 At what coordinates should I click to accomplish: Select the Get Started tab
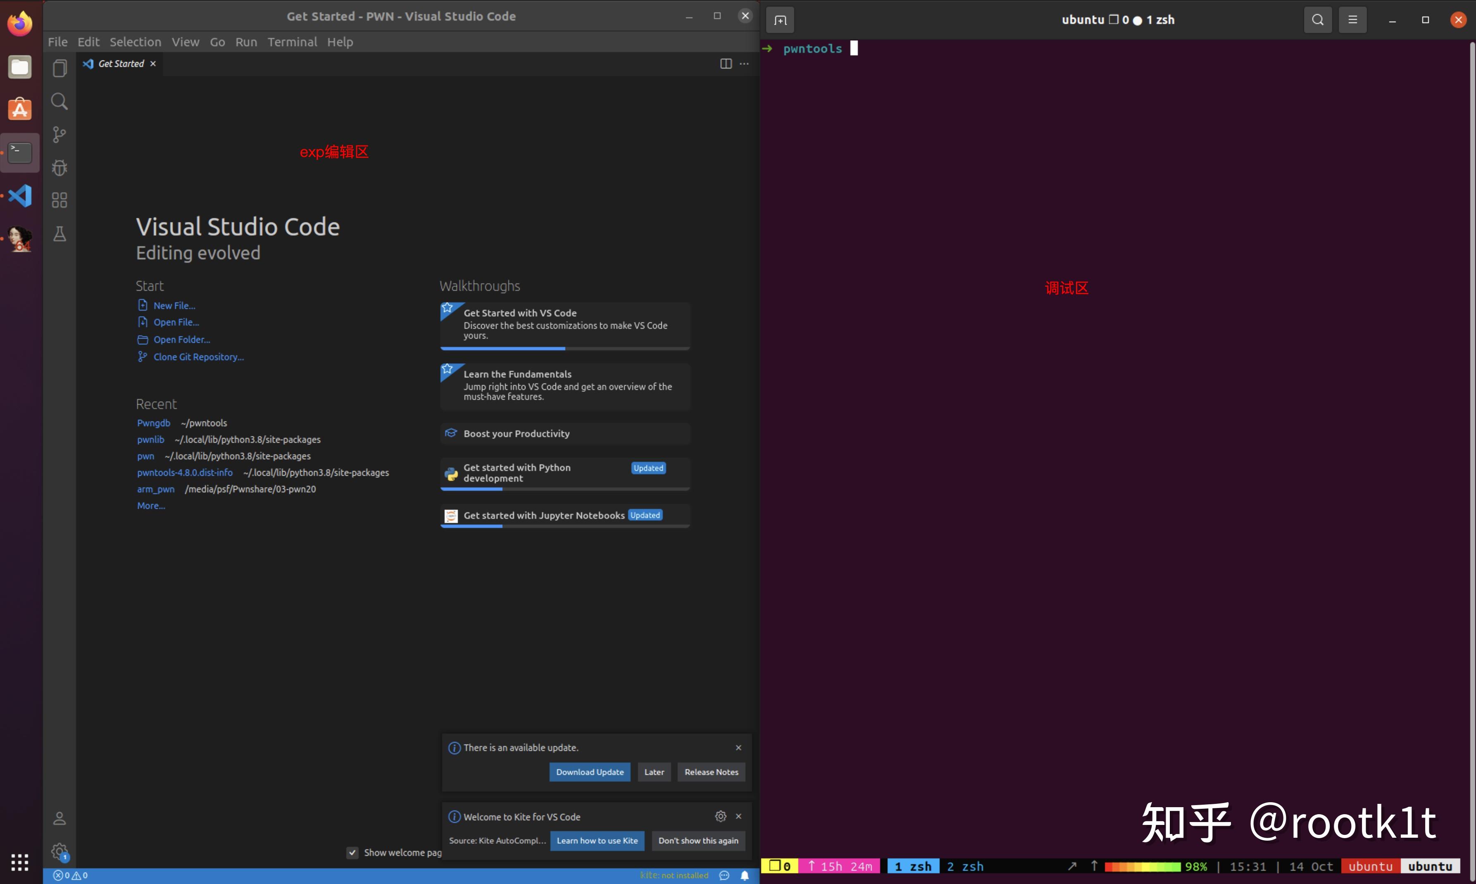click(x=119, y=64)
